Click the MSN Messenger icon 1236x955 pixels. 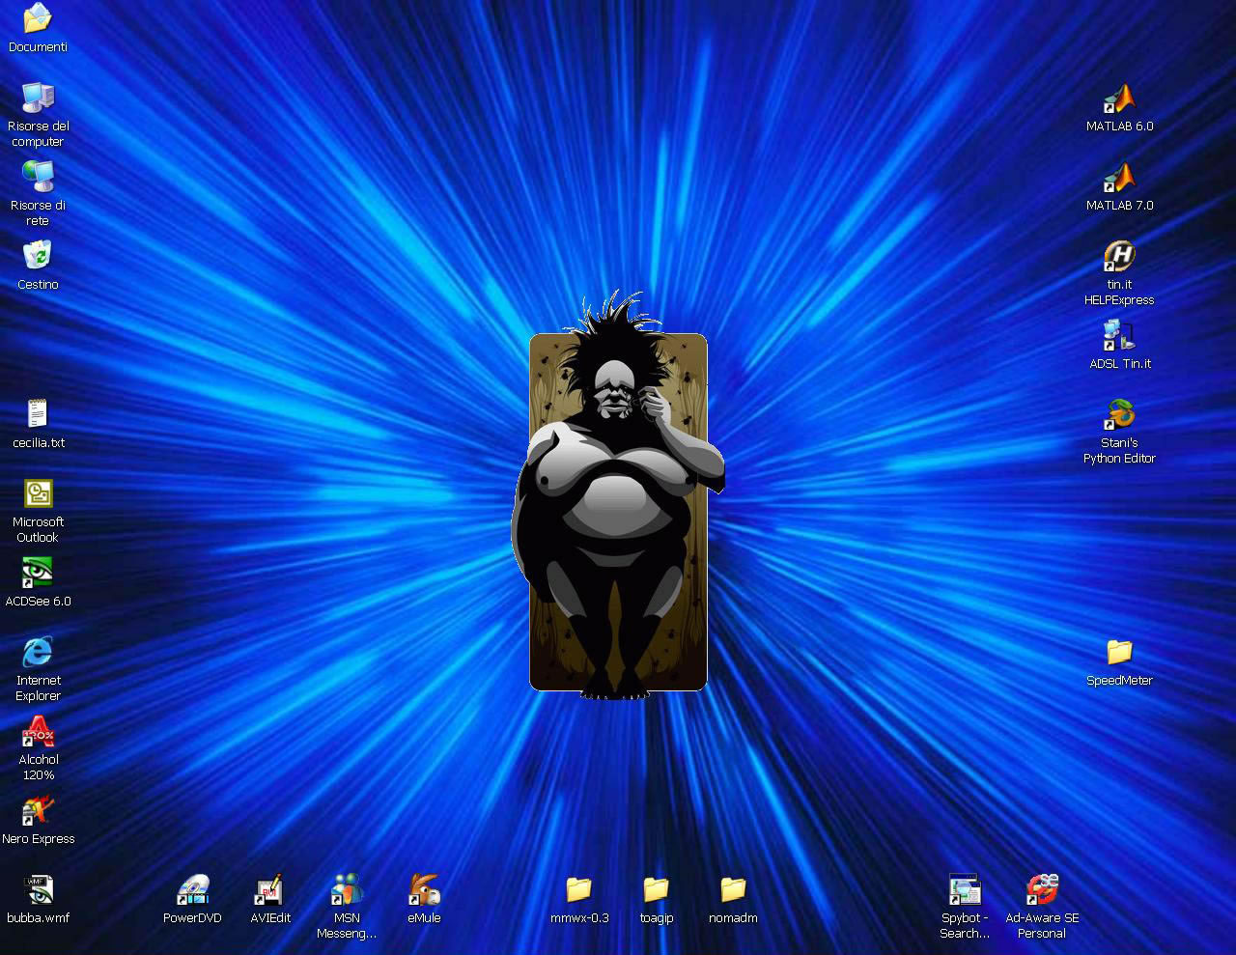[x=347, y=889]
